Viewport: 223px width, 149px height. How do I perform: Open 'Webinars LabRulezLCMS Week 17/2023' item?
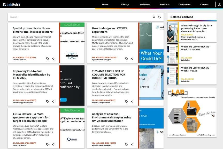pos(195,69)
